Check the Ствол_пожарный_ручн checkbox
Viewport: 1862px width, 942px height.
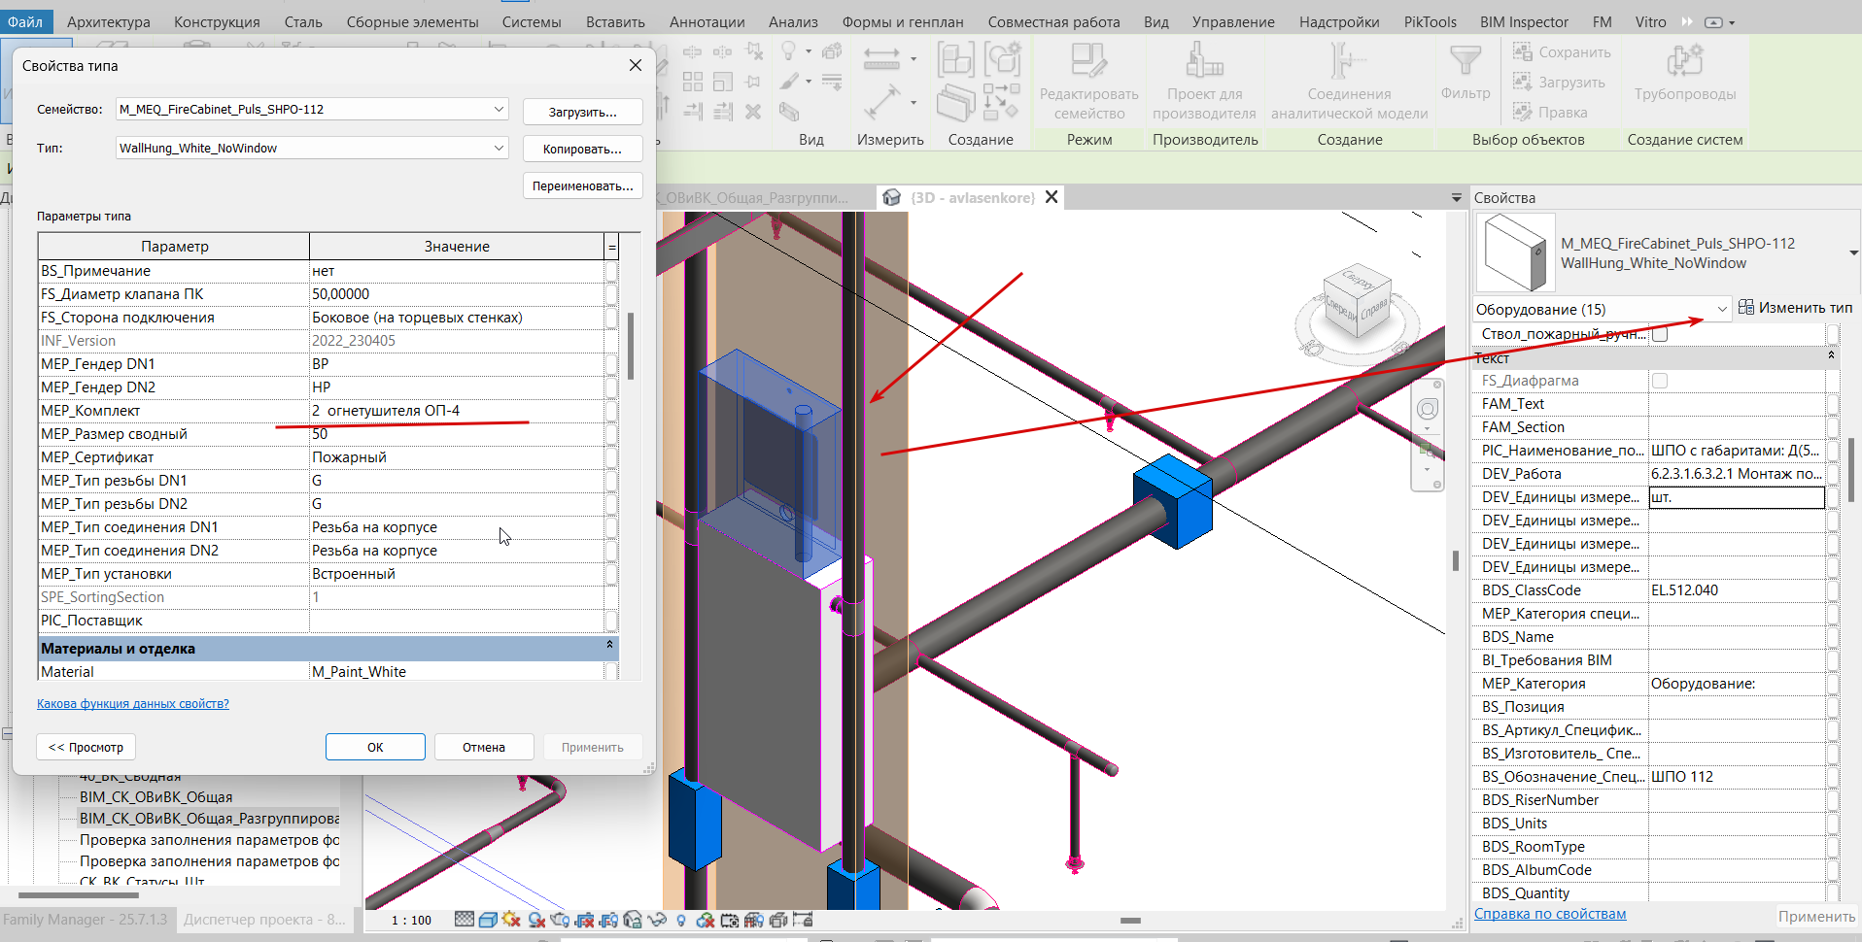[x=1660, y=334]
